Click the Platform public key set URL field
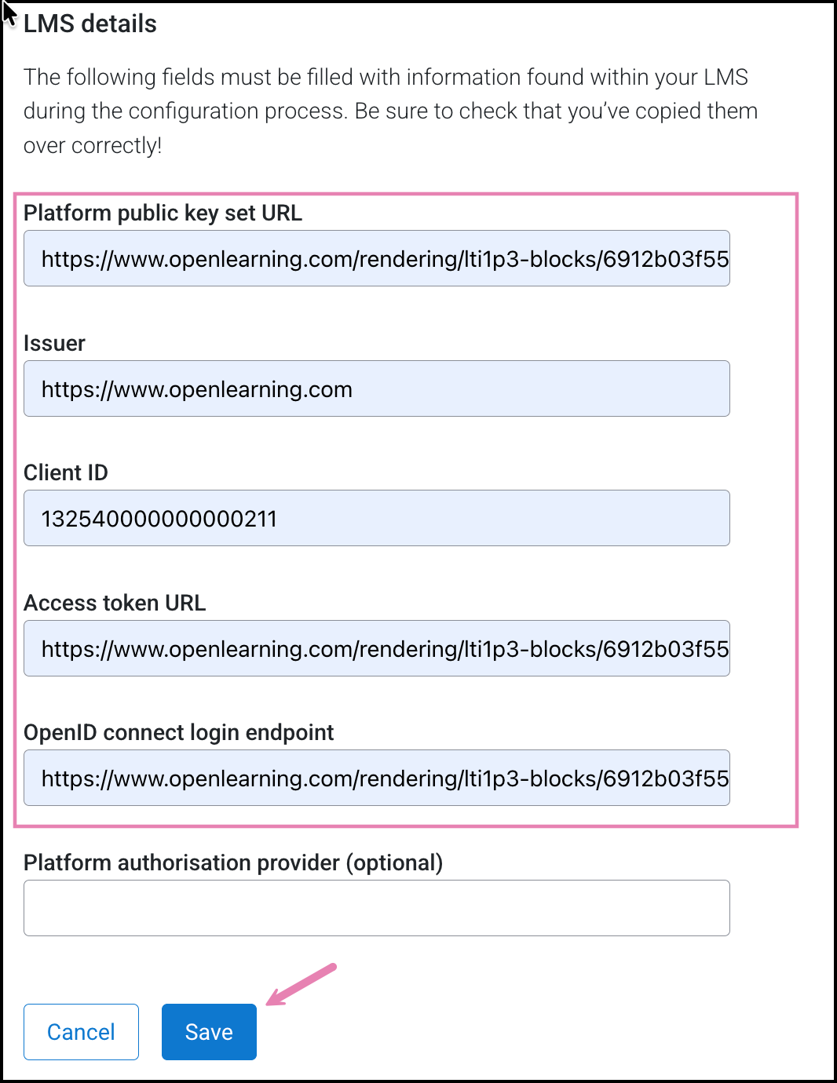The image size is (837, 1083). click(x=377, y=258)
